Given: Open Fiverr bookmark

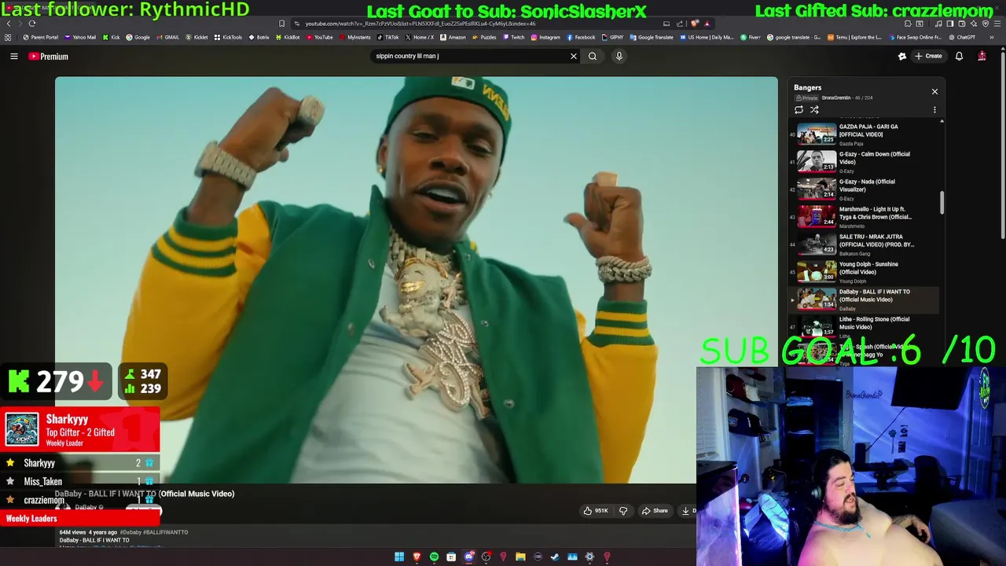Looking at the screenshot, I should (750, 37).
